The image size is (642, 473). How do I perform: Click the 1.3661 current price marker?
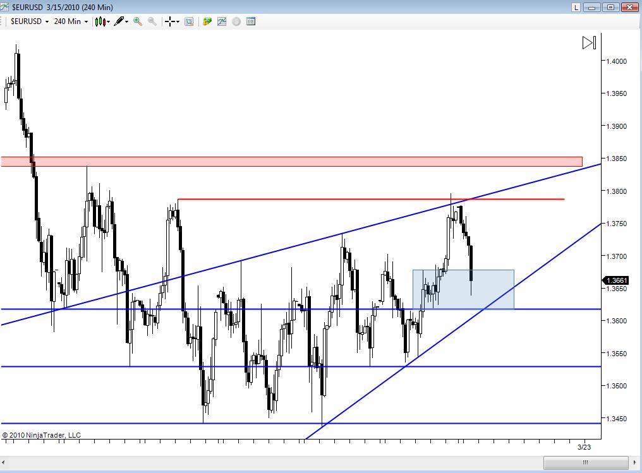tap(615, 280)
